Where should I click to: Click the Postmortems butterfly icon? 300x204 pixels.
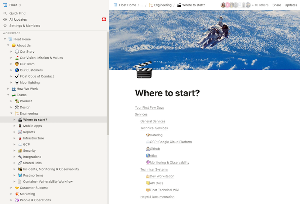click(20, 175)
